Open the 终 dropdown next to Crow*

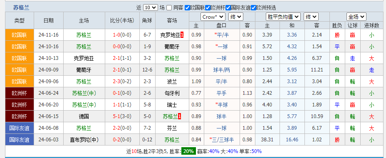(x=236, y=17)
